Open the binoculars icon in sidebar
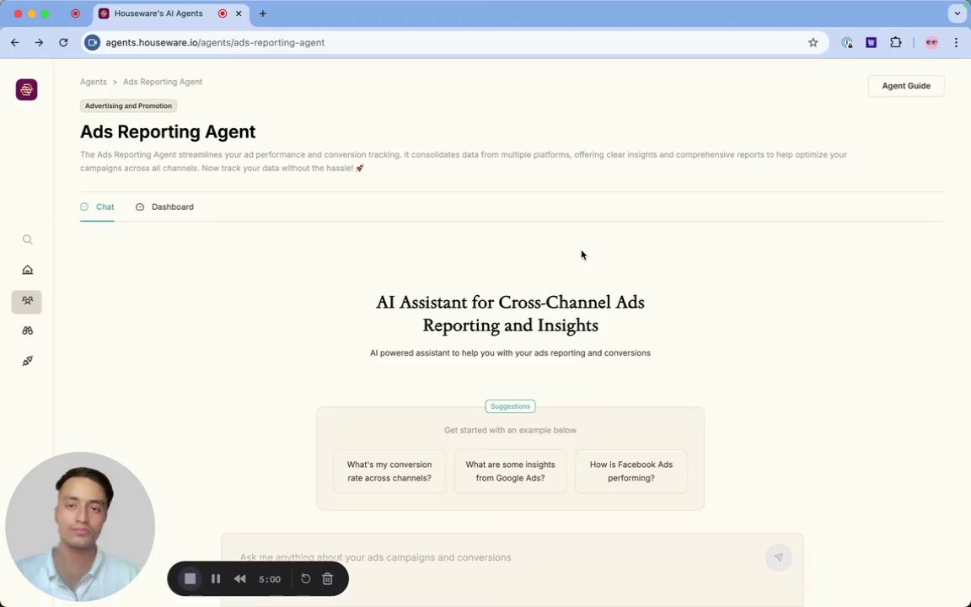971x607 pixels. coord(27,330)
